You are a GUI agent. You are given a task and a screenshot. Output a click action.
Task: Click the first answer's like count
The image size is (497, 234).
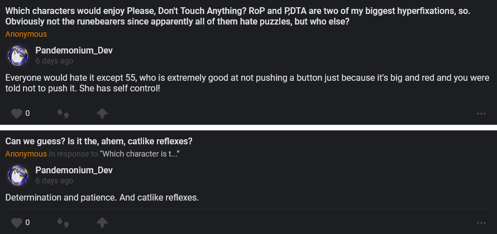coord(27,114)
